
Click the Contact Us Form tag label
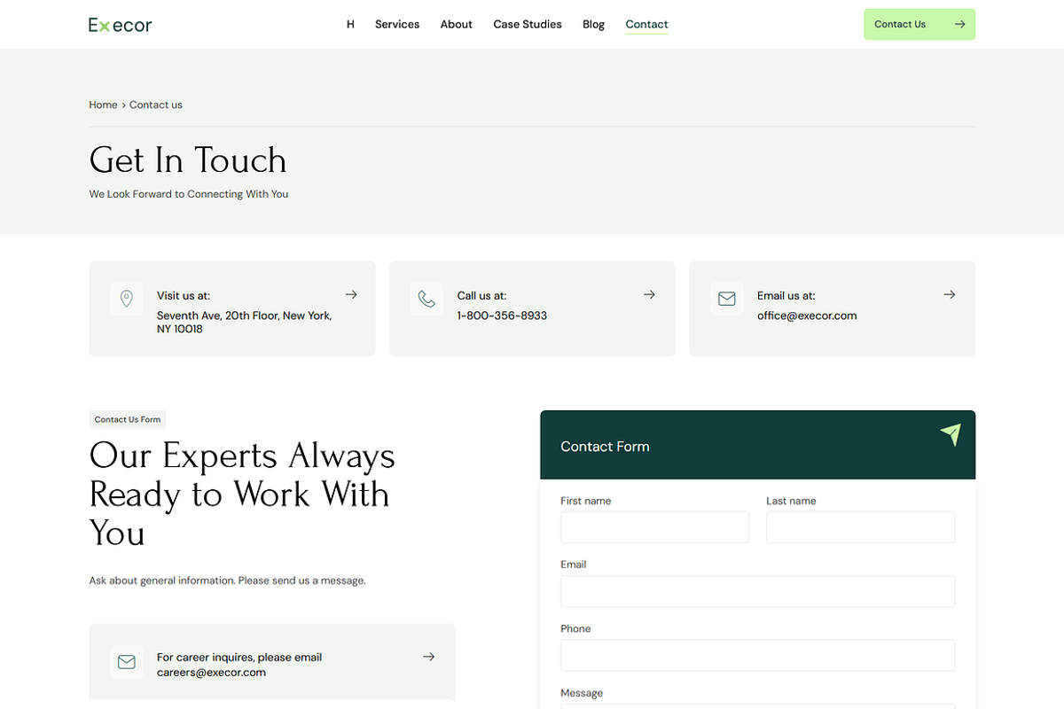tap(128, 420)
